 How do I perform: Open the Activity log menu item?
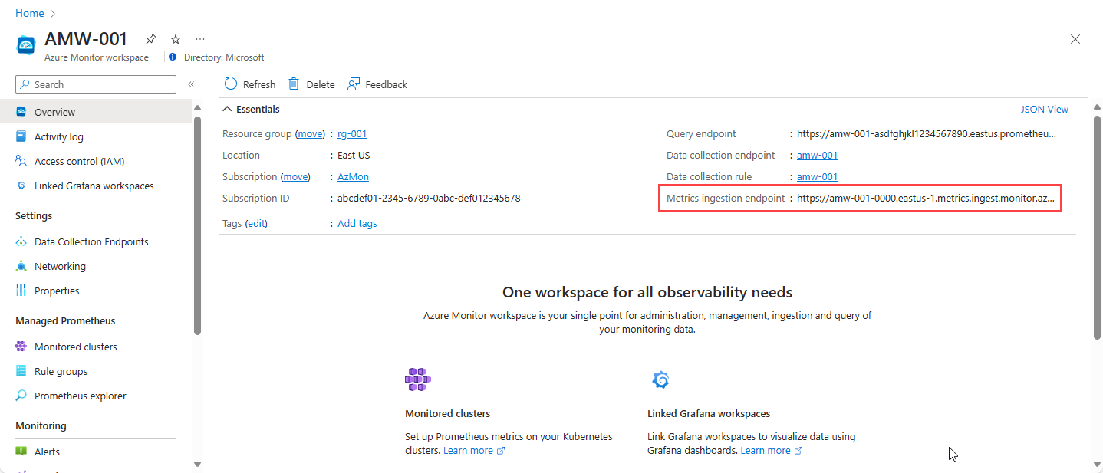(96, 136)
